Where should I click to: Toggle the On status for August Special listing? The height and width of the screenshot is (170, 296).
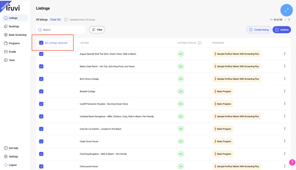tap(181, 54)
